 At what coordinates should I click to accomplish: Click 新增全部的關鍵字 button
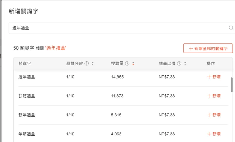[208, 48]
